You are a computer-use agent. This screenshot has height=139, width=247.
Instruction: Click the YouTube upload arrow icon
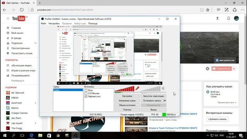[217, 18]
